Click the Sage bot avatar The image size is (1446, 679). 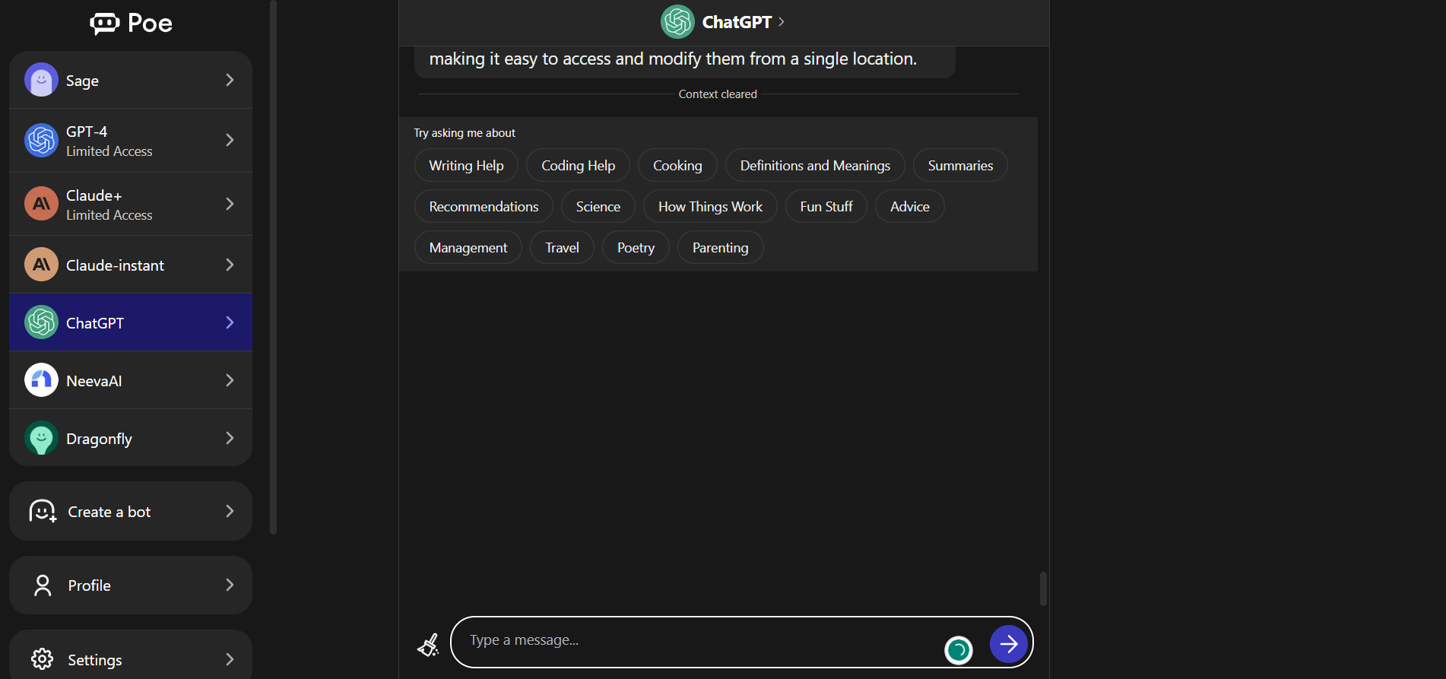41,80
